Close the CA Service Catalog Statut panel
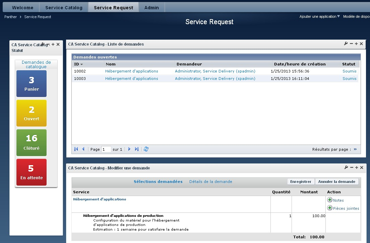 [58, 44]
